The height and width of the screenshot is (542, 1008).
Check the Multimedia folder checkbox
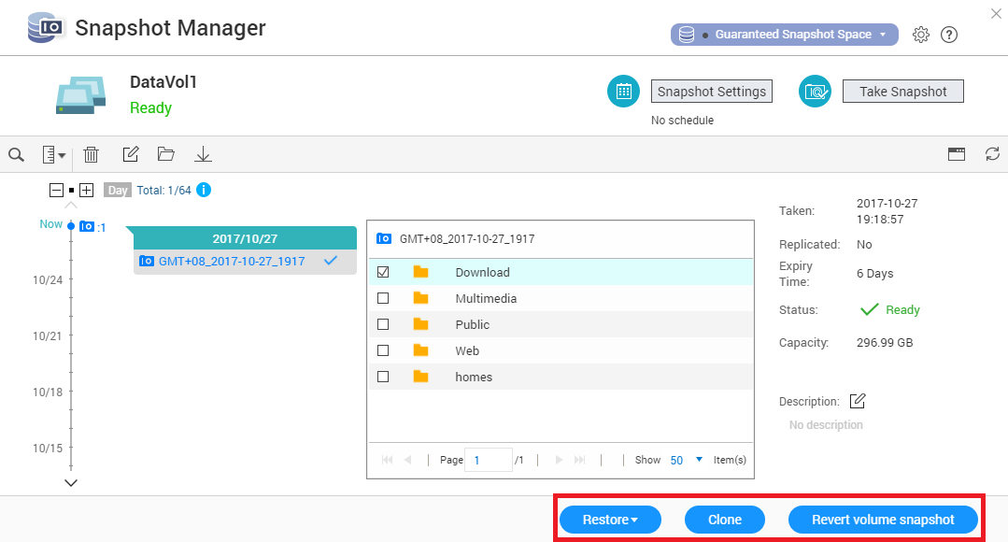[x=383, y=298]
